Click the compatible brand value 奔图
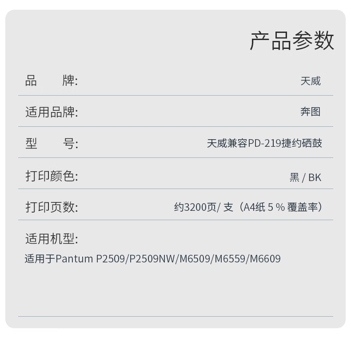This screenshot has height=338, width=351. point(311,112)
